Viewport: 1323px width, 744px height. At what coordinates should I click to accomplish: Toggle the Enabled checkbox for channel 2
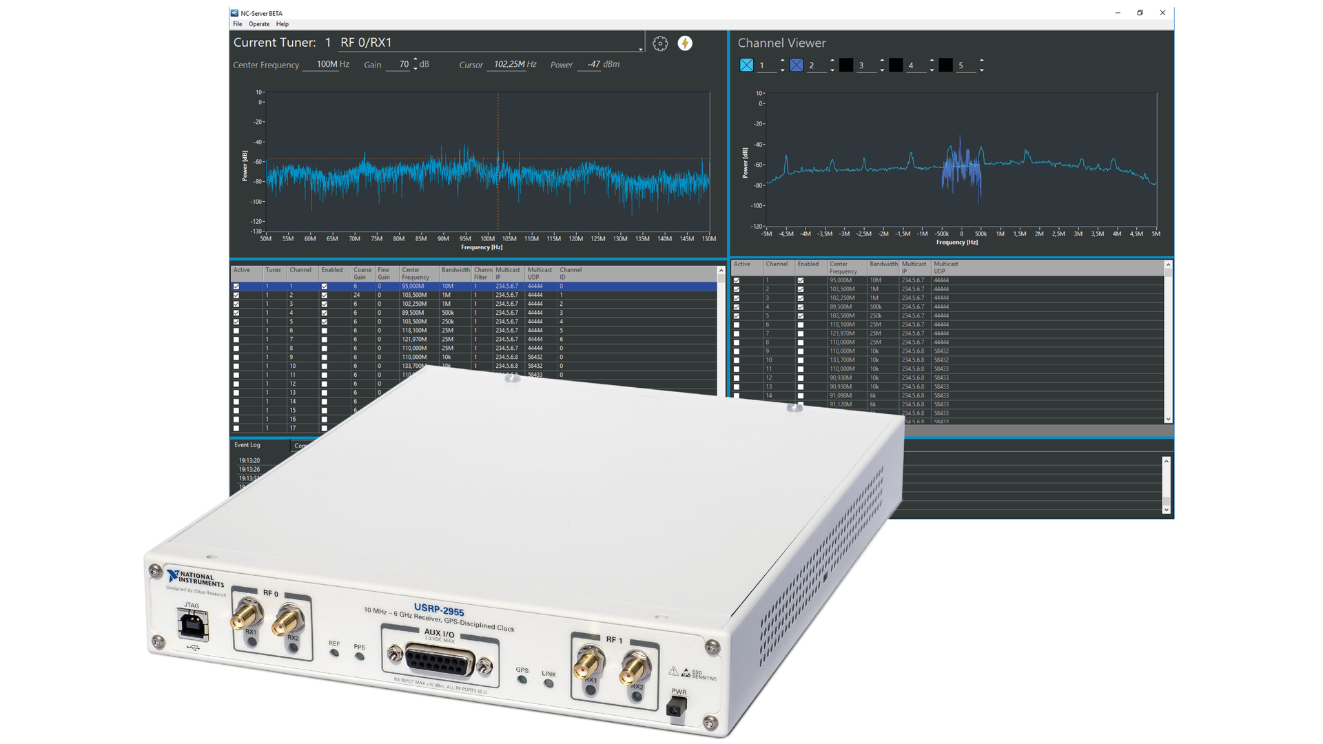click(324, 294)
